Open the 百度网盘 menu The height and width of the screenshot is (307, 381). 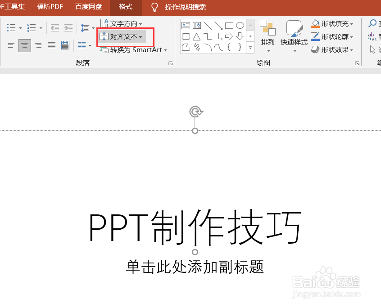click(88, 7)
